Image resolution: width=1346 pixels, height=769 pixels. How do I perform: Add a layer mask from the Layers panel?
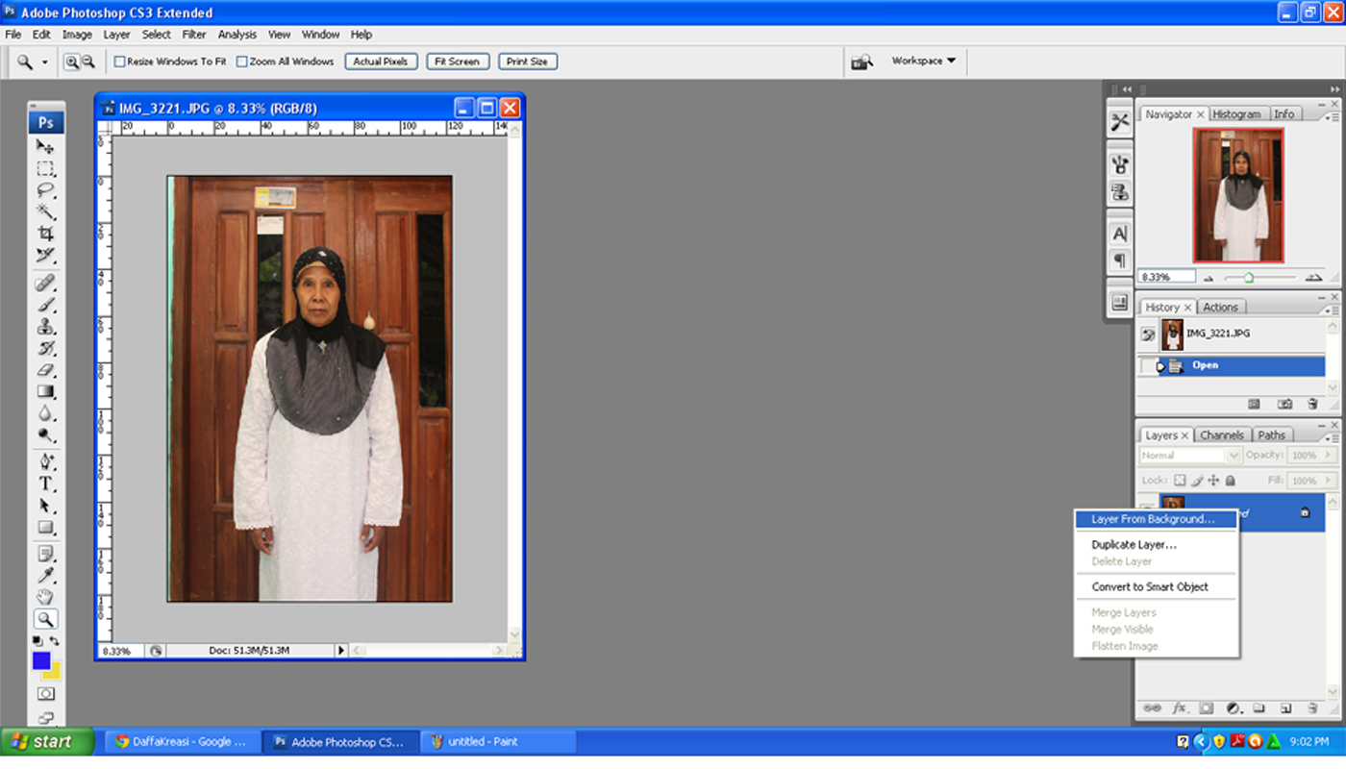1207,708
